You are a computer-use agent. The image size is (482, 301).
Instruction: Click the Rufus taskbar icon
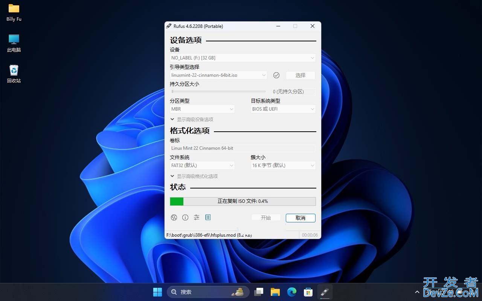click(x=325, y=292)
